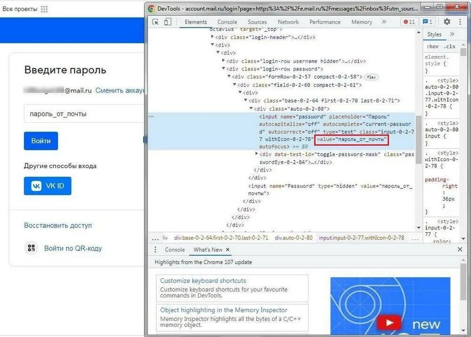This screenshot has height=337, width=471.
Task: Open the Network tab
Action: pos(288,22)
